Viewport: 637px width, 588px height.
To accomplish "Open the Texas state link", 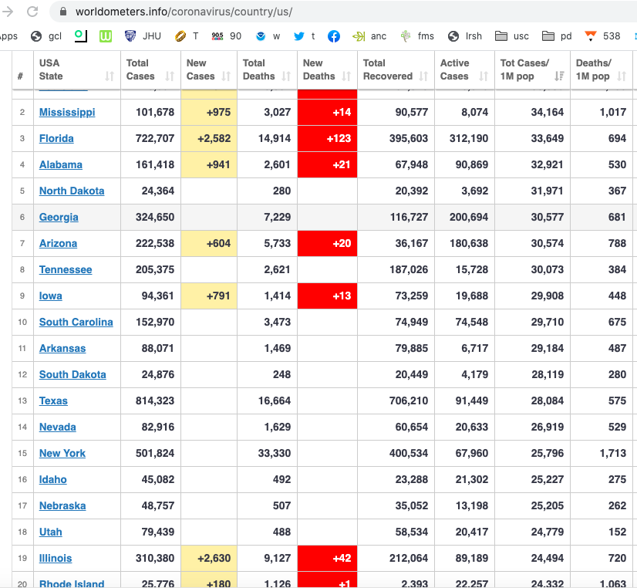I will click(53, 400).
